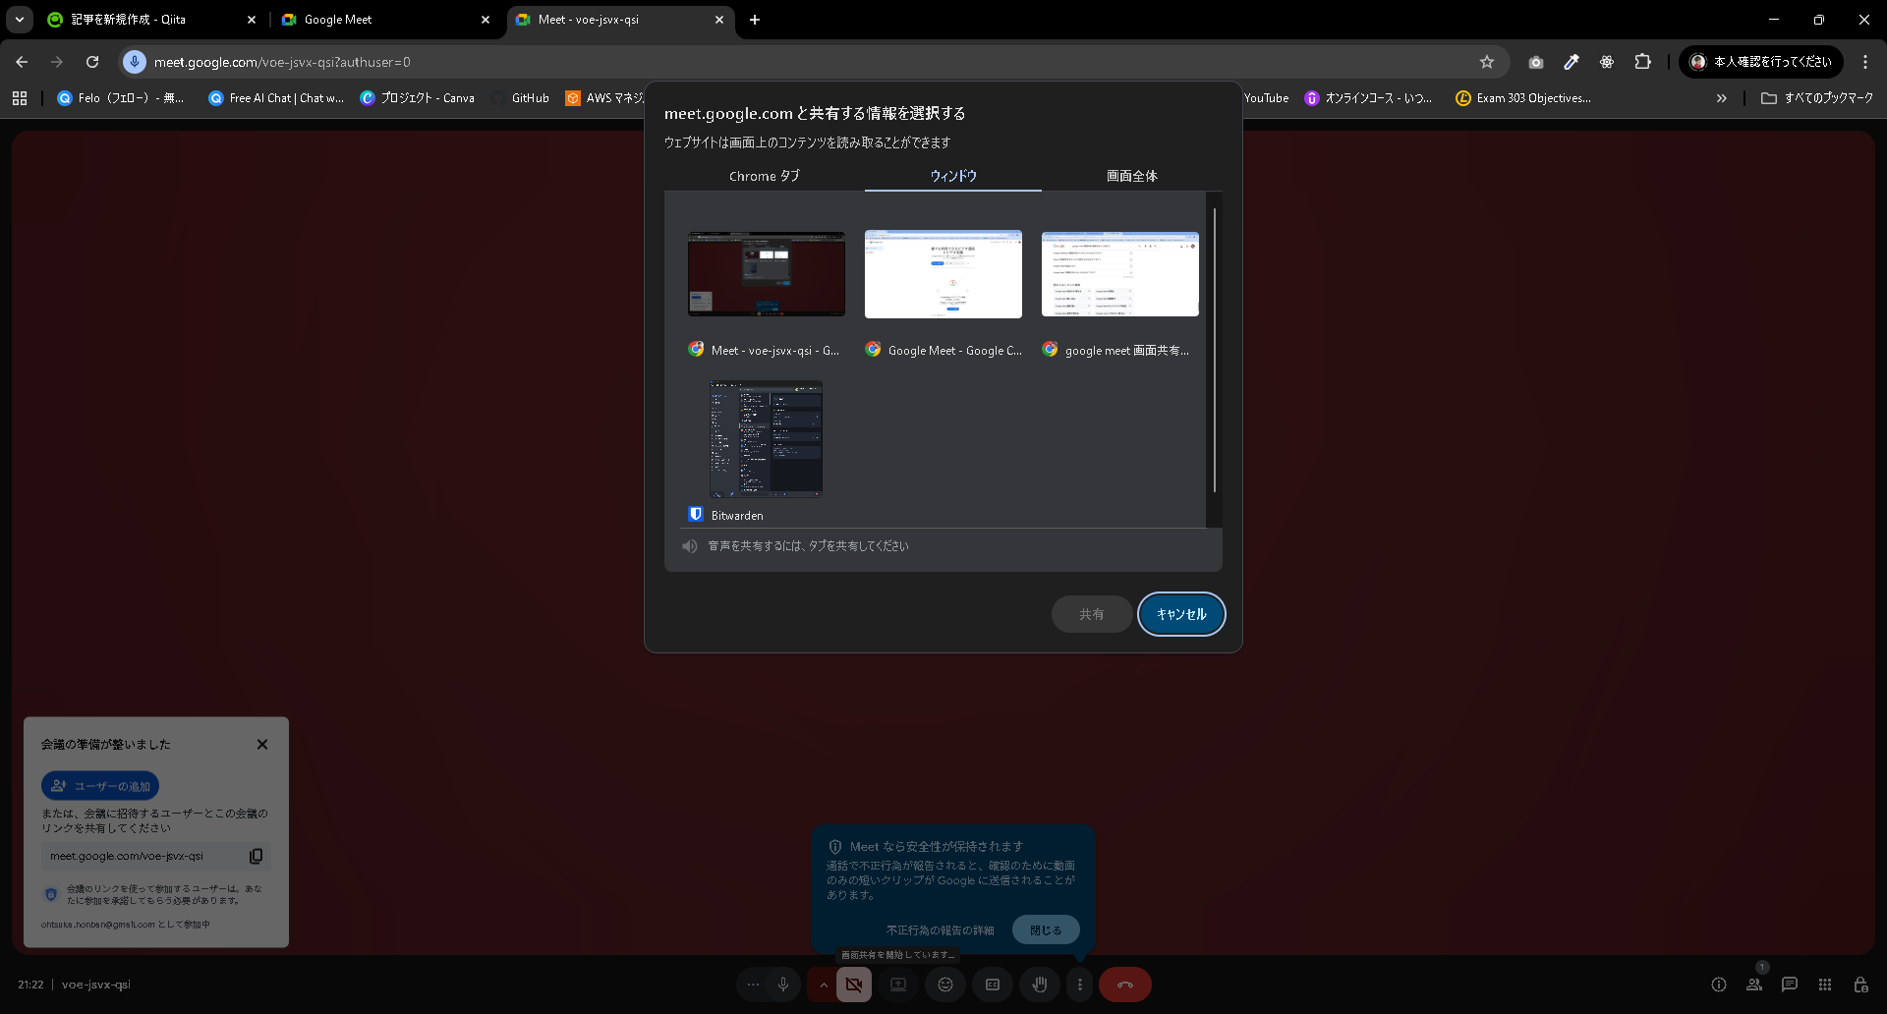Click the microphone indicator in address bar

(135, 62)
